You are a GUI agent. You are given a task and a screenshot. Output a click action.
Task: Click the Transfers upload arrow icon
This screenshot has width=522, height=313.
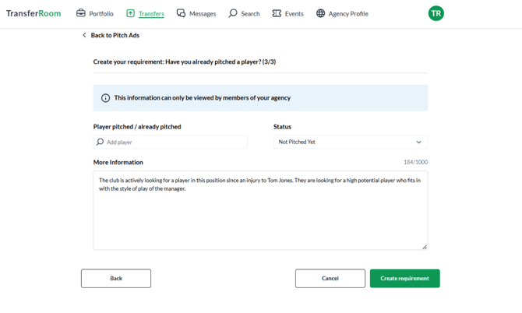tap(131, 13)
